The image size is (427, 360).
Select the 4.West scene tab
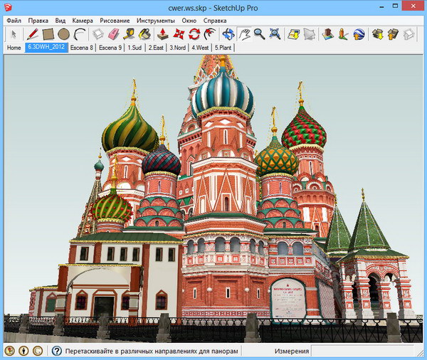click(x=200, y=48)
